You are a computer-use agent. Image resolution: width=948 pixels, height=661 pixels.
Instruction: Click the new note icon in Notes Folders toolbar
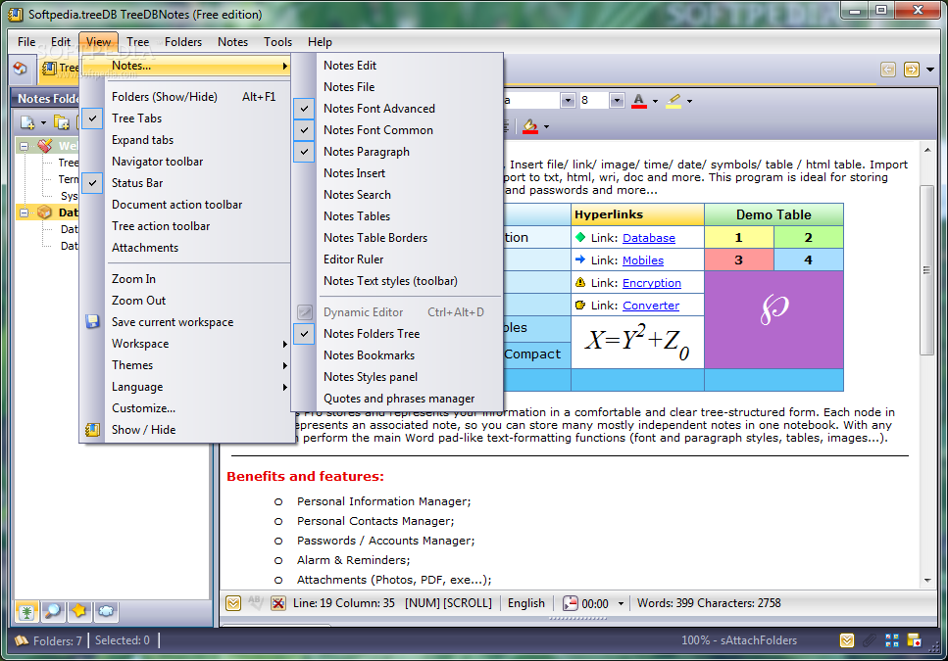tap(27, 122)
